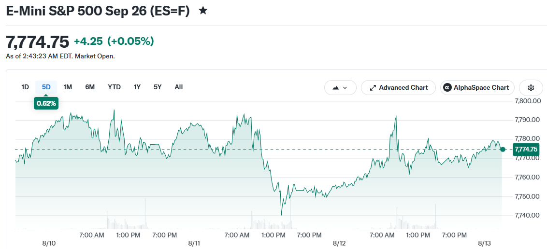Click the 0.52% performance badge
547x249 pixels.
tap(46, 103)
